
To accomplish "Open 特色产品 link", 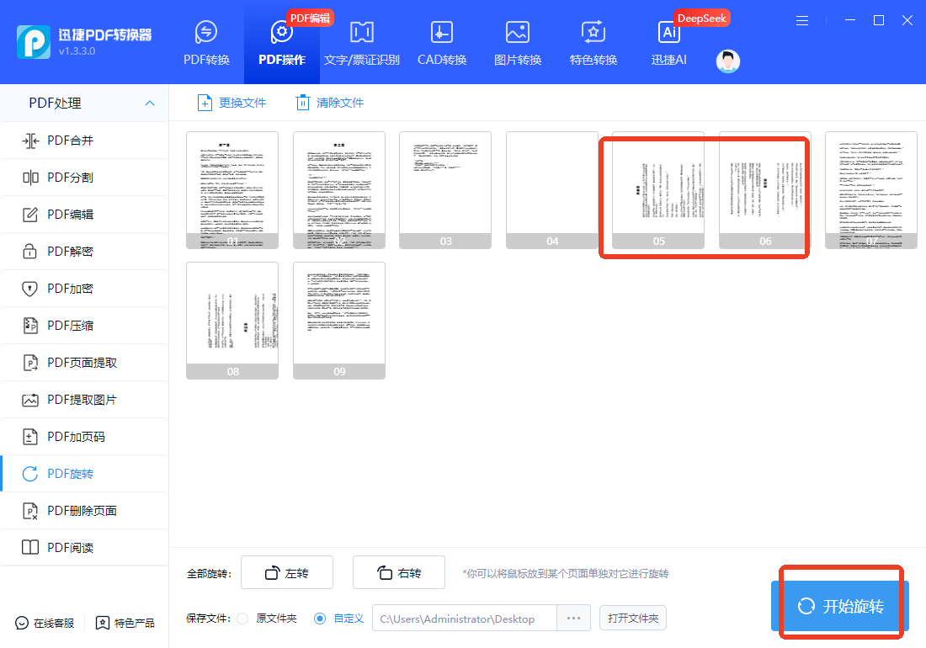I will coord(125,624).
